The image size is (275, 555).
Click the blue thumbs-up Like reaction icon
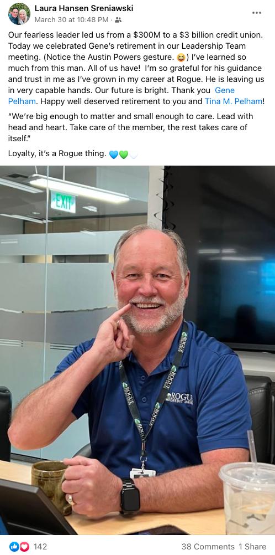point(14,547)
